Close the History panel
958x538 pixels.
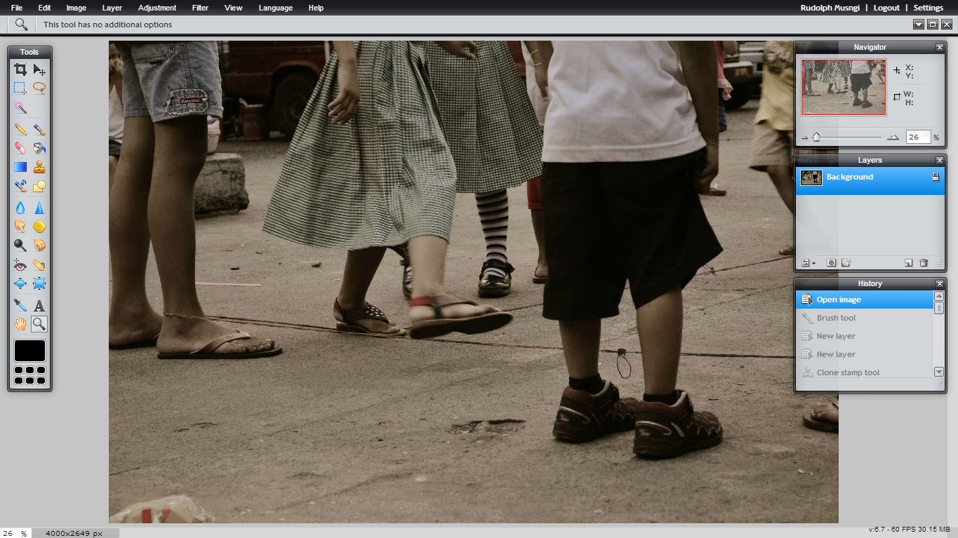[x=939, y=283]
